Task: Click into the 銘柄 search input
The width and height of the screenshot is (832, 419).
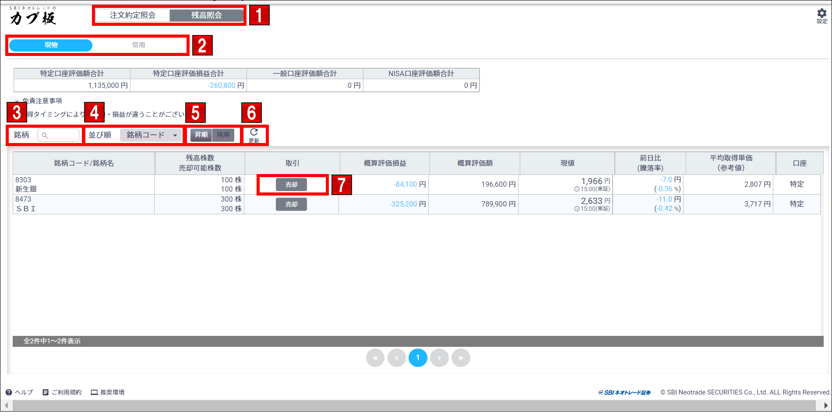Action: [59, 135]
